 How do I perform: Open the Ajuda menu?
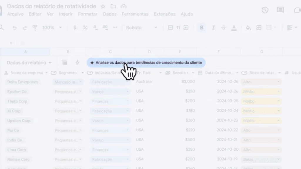point(187,14)
